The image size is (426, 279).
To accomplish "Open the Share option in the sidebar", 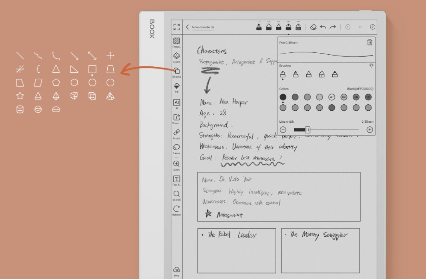I will 177,119.
